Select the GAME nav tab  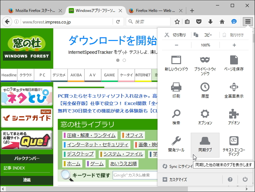(109, 75)
